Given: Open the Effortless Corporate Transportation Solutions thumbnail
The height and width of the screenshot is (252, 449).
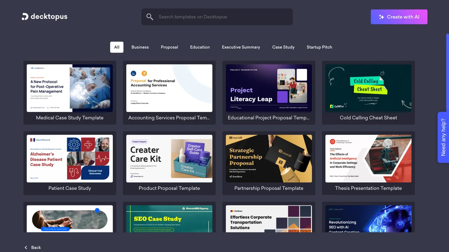Looking at the screenshot, I should coord(269,219).
